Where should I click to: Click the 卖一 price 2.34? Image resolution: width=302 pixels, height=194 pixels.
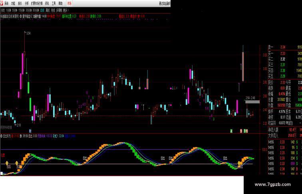pyautogui.click(x=283, y=47)
